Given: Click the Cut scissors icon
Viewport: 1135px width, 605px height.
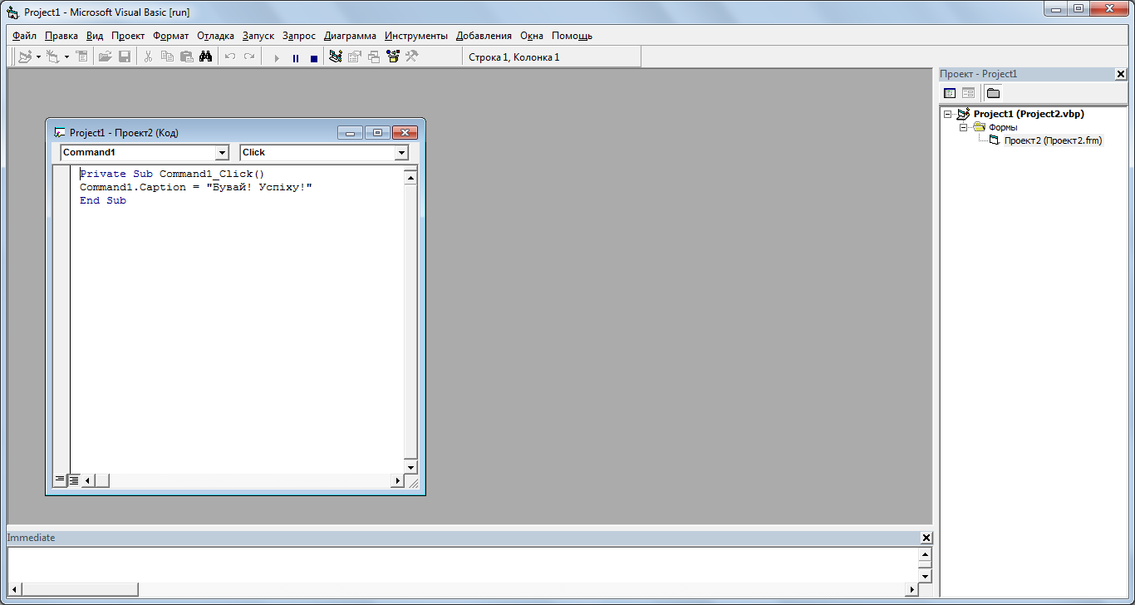Looking at the screenshot, I should pos(148,57).
